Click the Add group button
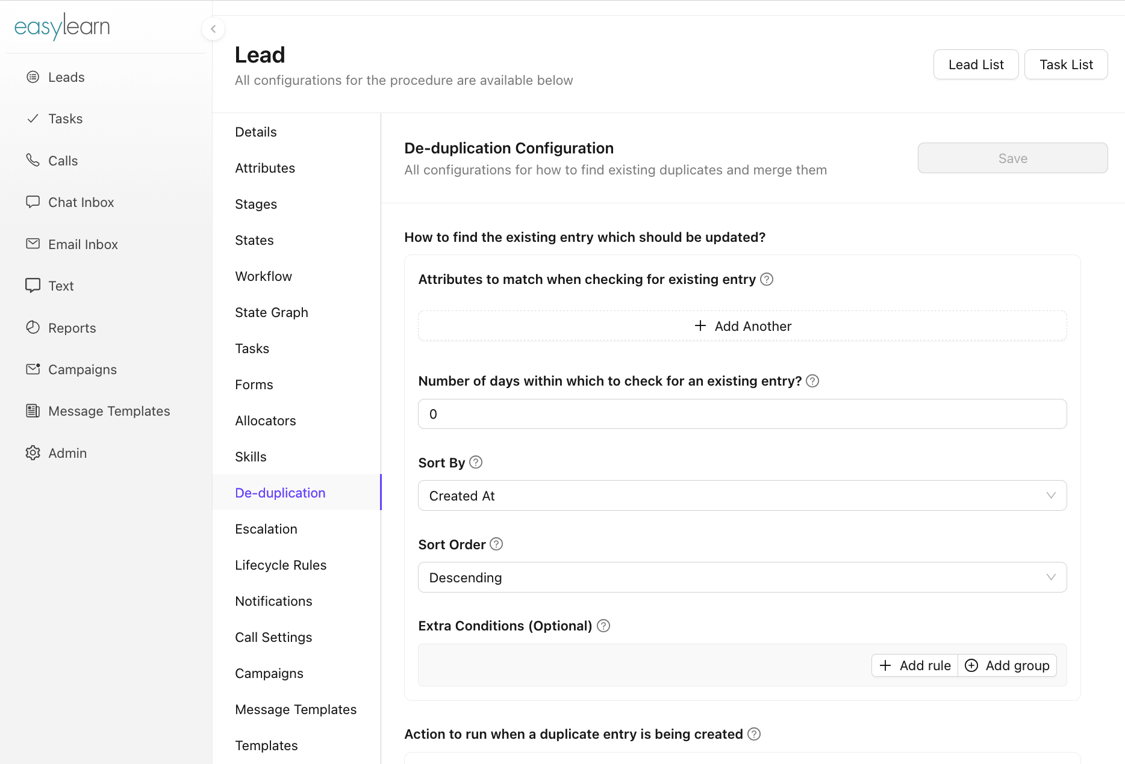This screenshot has height=764, width=1125. pos(1008,665)
